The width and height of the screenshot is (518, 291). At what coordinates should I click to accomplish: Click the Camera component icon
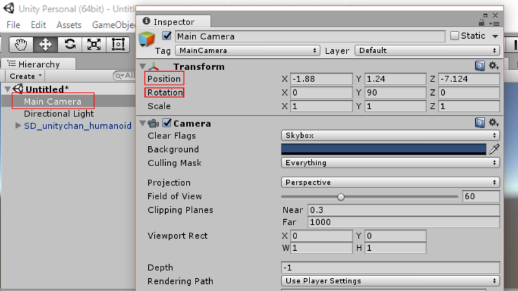pos(153,124)
